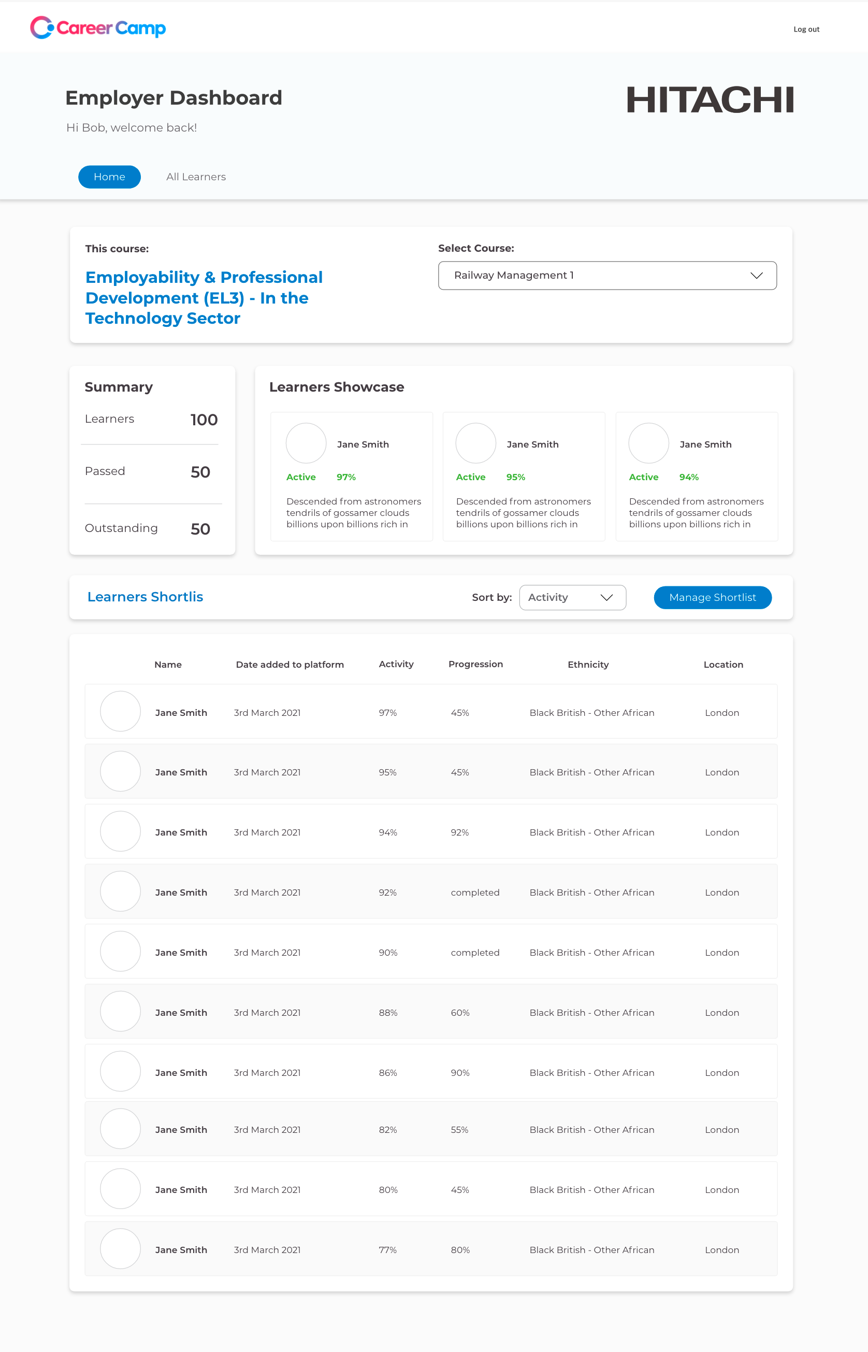Image resolution: width=868 pixels, height=1352 pixels.
Task: Open the showcase card with 95% activity
Action: coord(524,477)
